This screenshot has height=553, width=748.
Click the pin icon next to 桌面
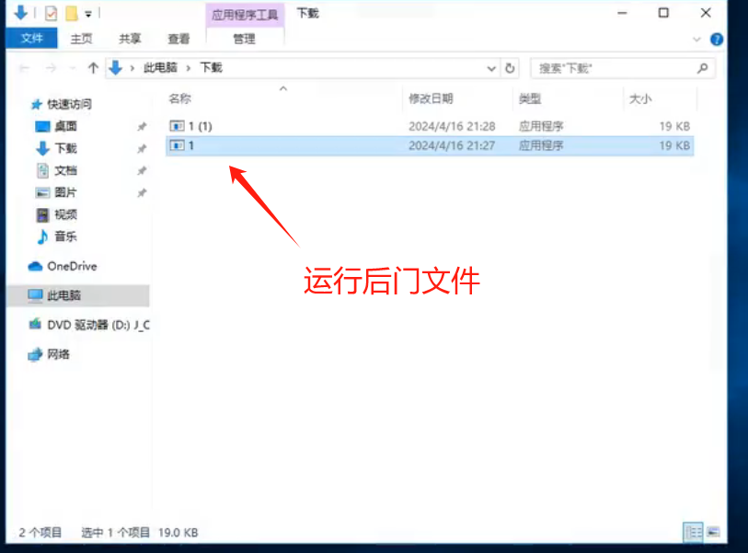tap(142, 126)
